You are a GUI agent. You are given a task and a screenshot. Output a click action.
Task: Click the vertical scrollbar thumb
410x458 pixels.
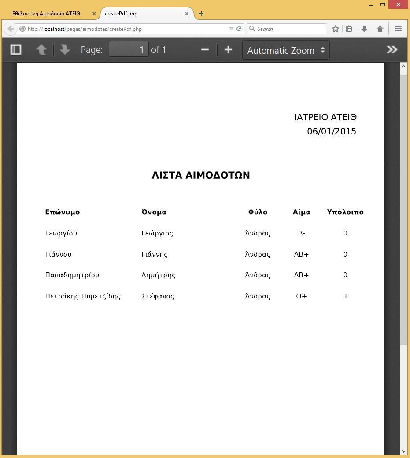pyautogui.click(x=403, y=210)
